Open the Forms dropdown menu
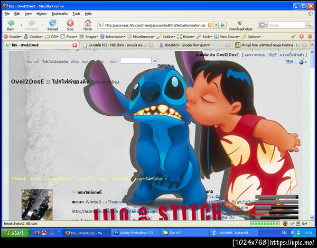 [x=69, y=36]
